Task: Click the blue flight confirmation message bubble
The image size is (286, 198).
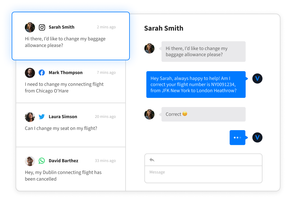Action: pyautogui.click(x=196, y=85)
